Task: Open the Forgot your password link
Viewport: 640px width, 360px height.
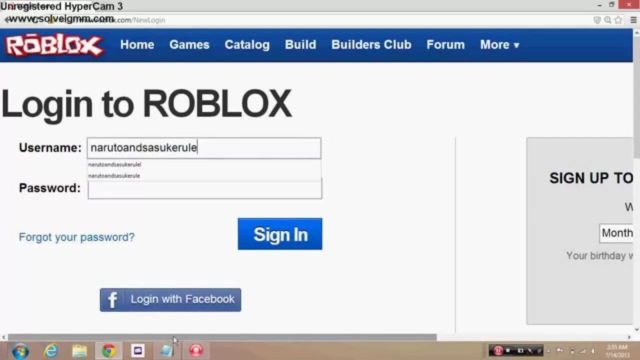Action: pos(76,237)
